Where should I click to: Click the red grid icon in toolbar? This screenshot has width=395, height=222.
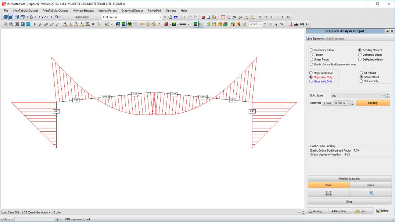coord(223,17)
